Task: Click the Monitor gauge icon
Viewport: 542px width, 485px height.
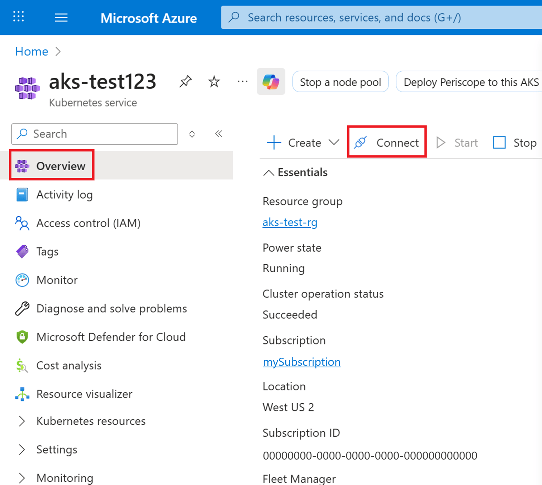Action: [22, 280]
